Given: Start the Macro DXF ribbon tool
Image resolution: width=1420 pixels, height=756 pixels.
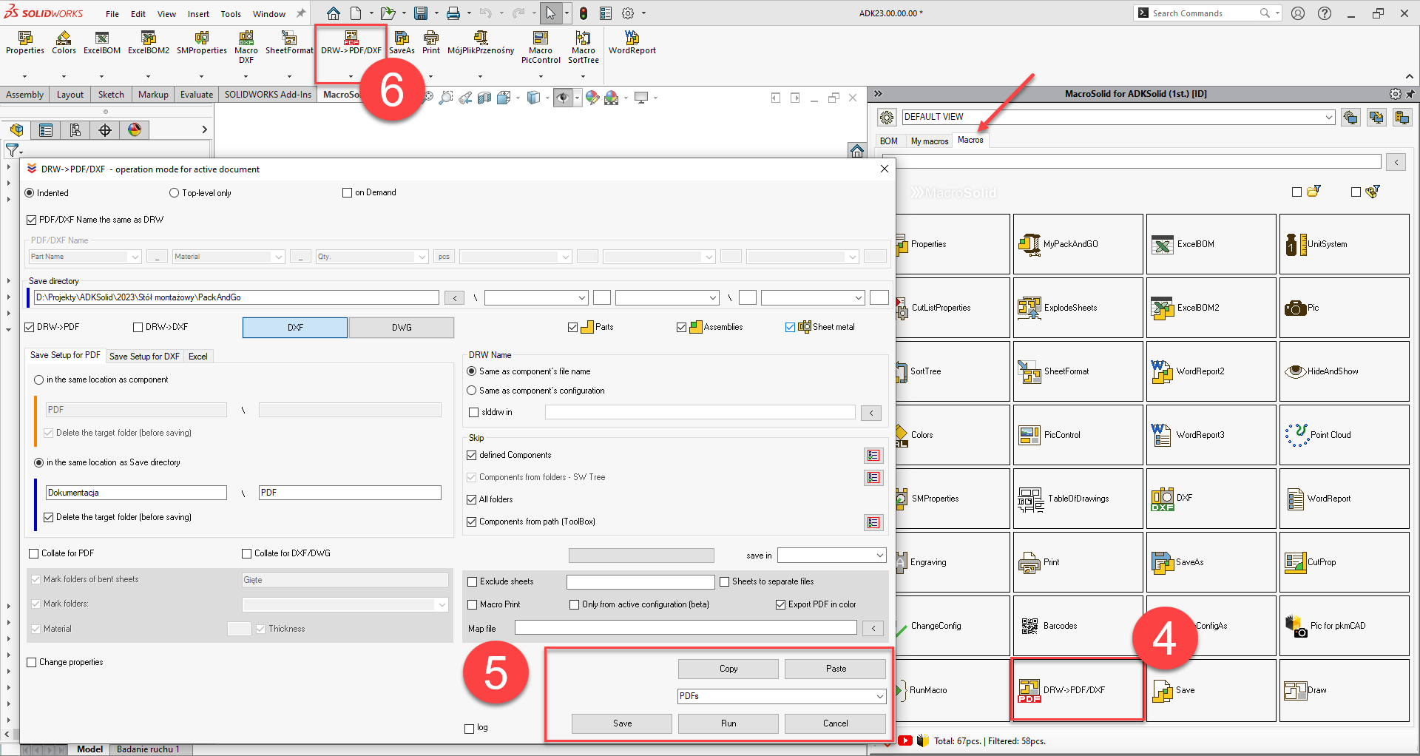Looking at the screenshot, I should click(246, 47).
